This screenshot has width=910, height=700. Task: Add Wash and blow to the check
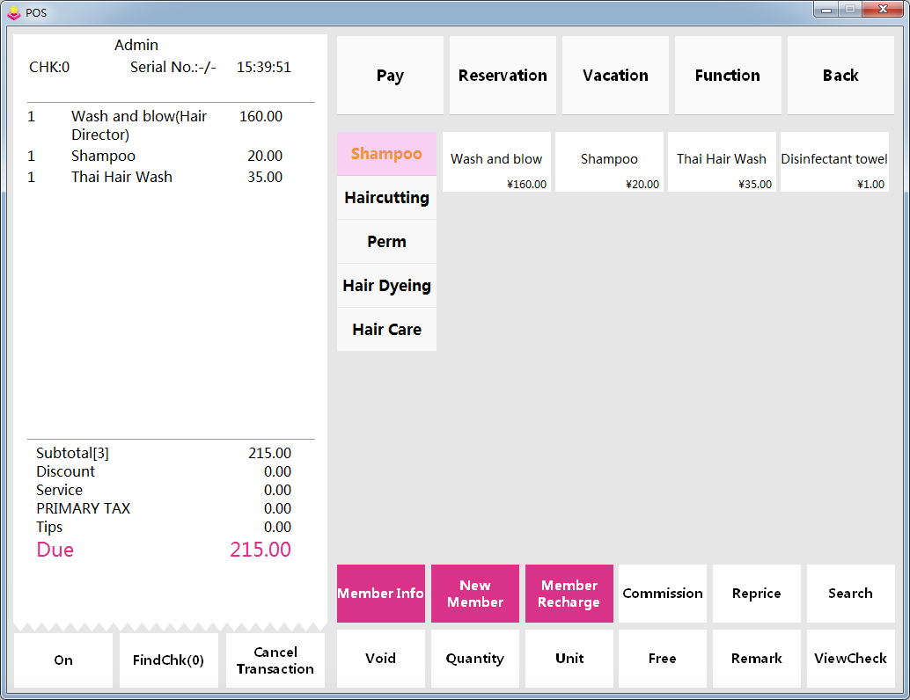click(496, 162)
